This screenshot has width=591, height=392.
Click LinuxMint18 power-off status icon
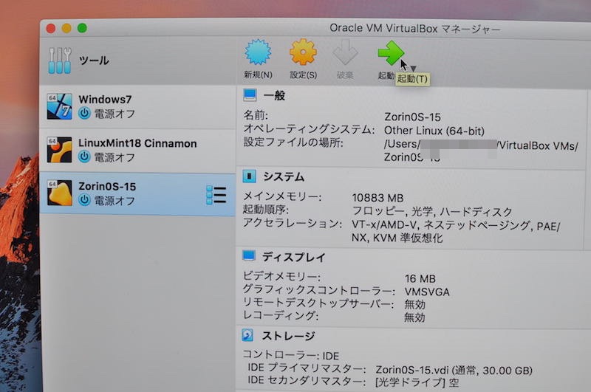pos(84,157)
